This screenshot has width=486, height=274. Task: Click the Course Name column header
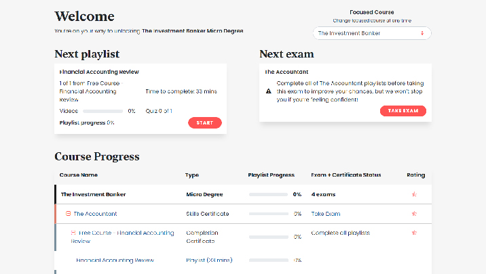coord(79,175)
